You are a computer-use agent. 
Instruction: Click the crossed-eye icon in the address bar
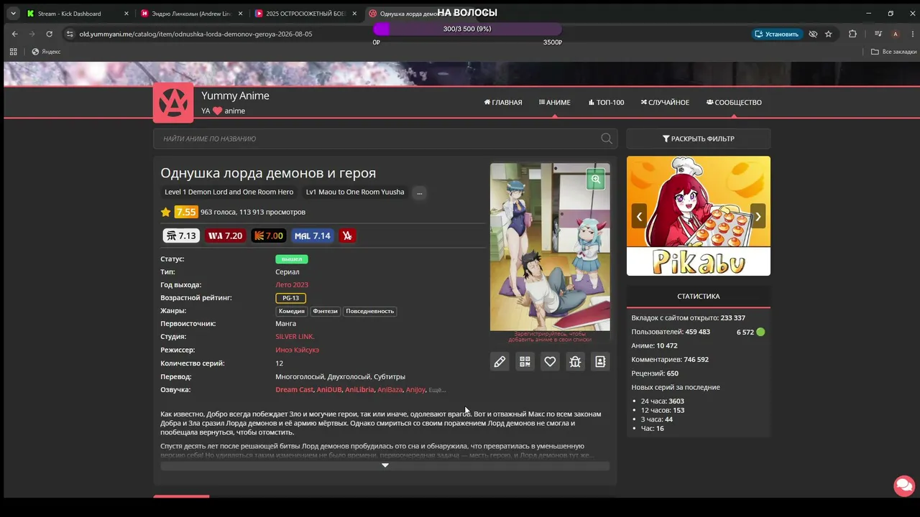point(813,34)
